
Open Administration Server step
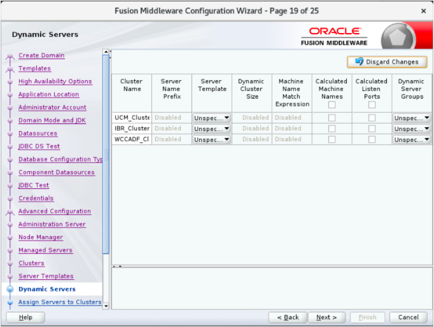tap(52, 225)
